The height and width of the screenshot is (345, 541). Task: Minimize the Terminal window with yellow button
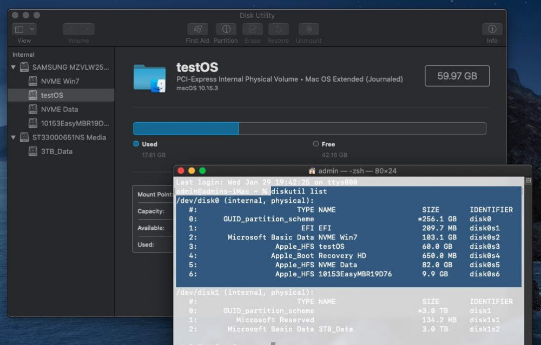192,171
